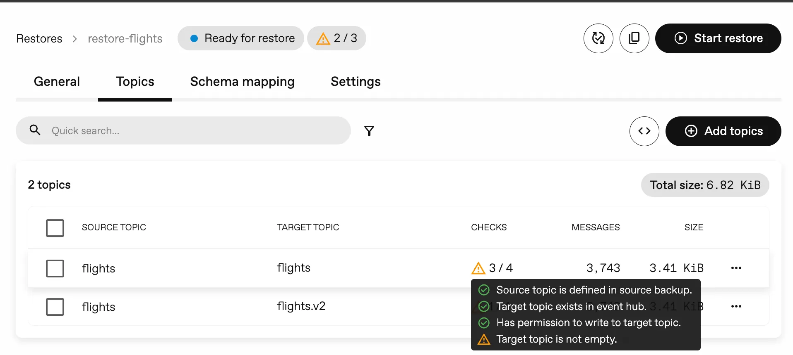The image size is (793, 355).
Task: Click the duplicate restore copy icon
Action: point(634,38)
